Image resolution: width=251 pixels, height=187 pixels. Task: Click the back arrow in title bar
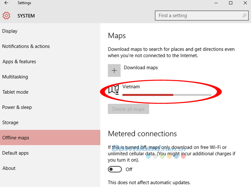click(x=6, y=3)
